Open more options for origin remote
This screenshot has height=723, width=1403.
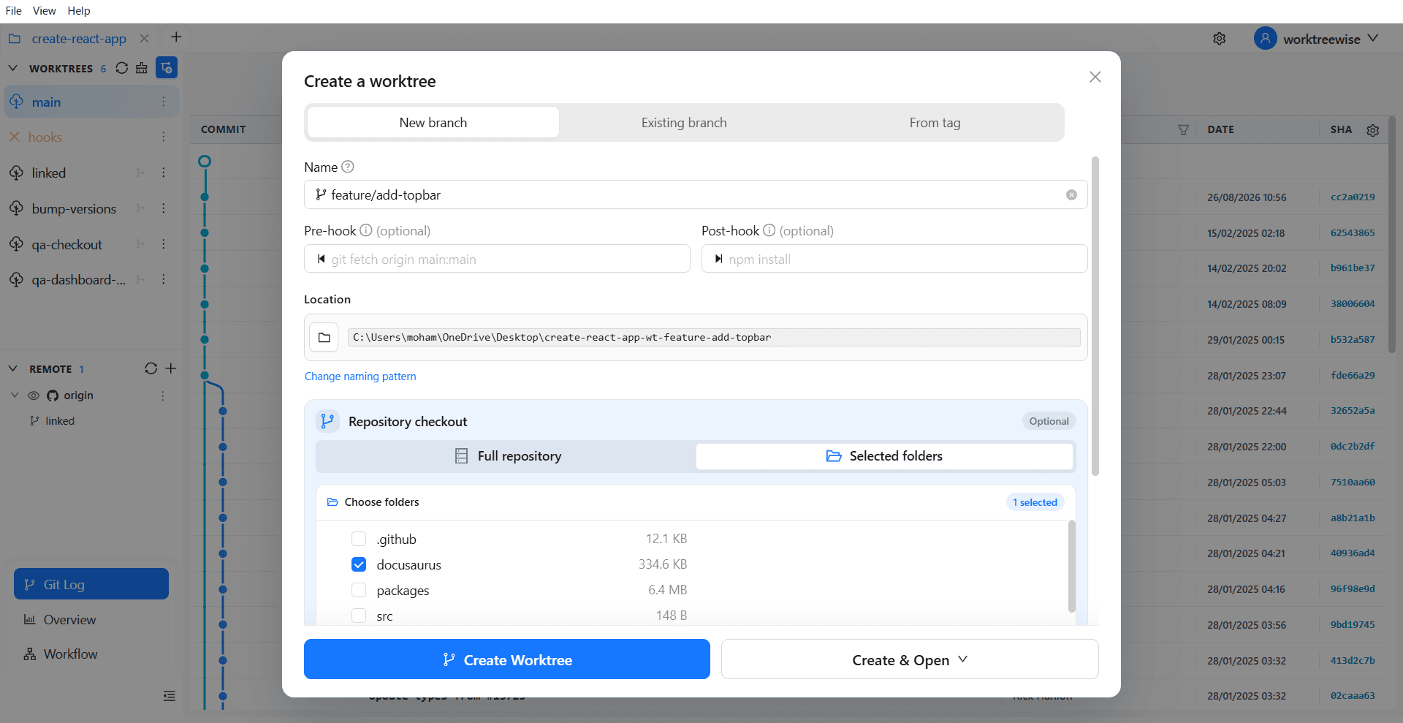[x=163, y=395]
